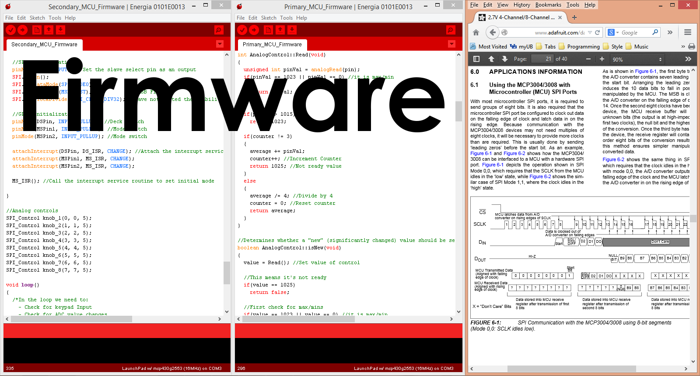Screen dimensions: 700x376
Task: Expand PDF viewer tools chevron
Action: coord(688,59)
